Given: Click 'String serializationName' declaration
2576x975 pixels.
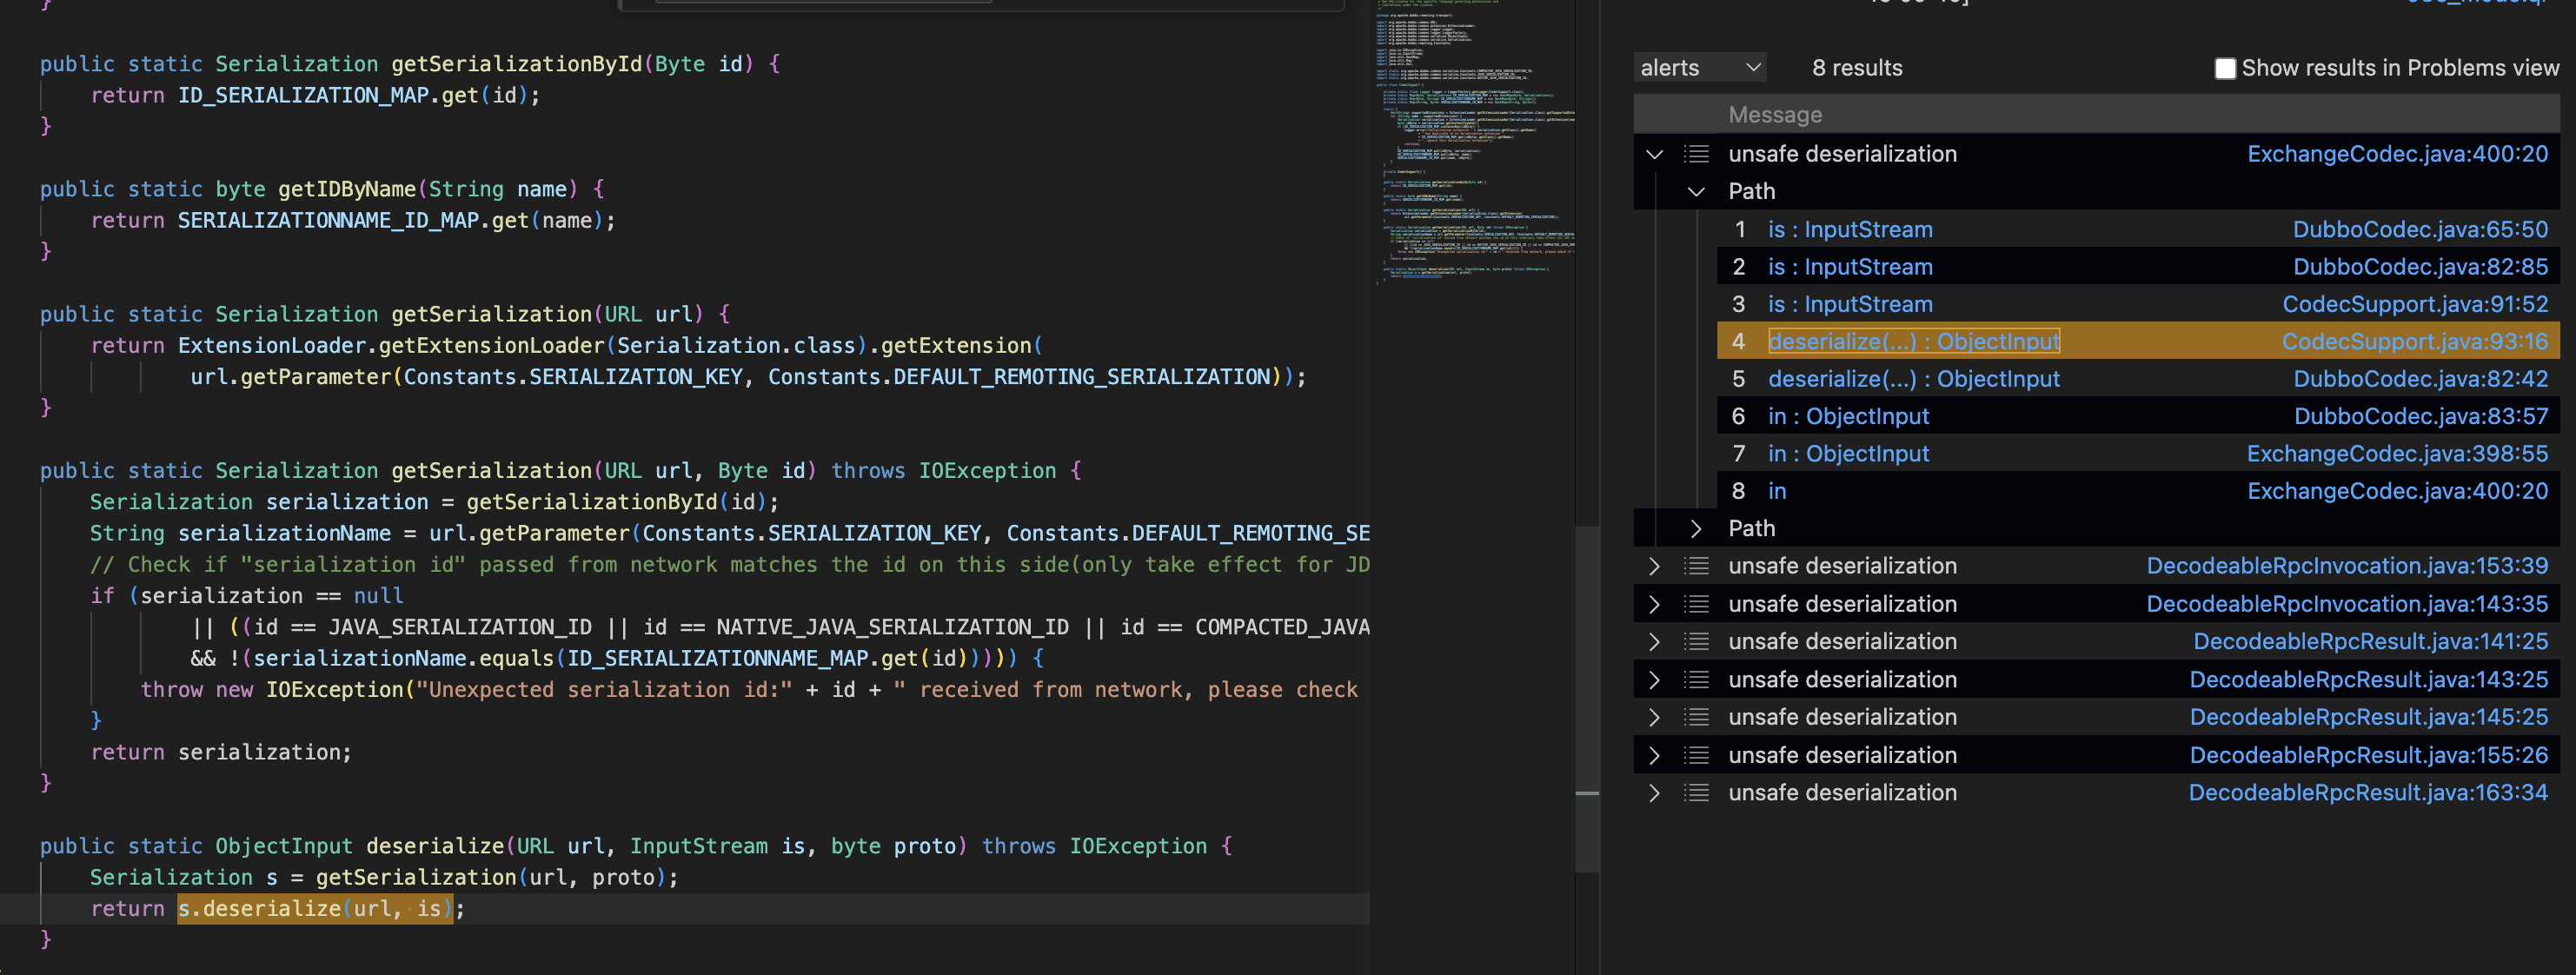Looking at the screenshot, I should coord(240,533).
